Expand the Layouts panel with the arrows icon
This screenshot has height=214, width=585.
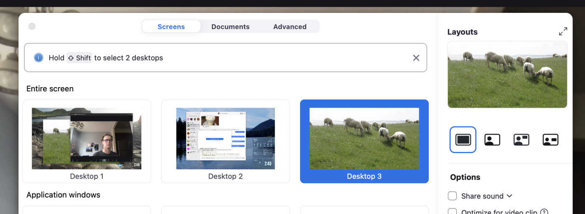click(563, 32)
